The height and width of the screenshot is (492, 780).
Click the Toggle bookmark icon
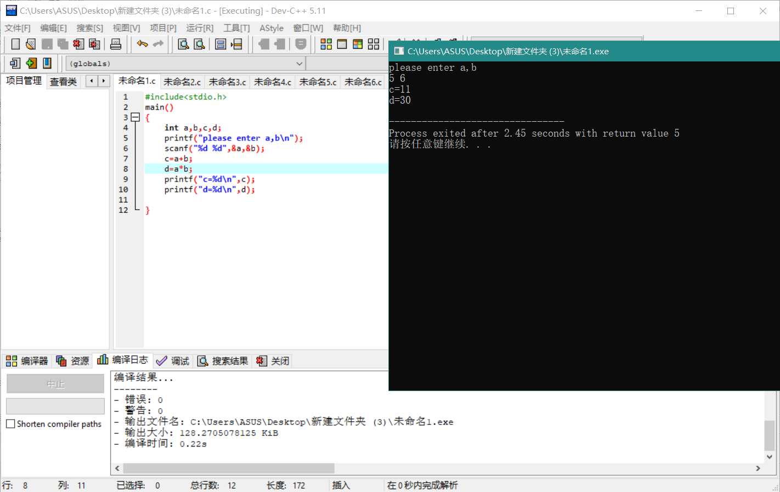tap(301, 44)
